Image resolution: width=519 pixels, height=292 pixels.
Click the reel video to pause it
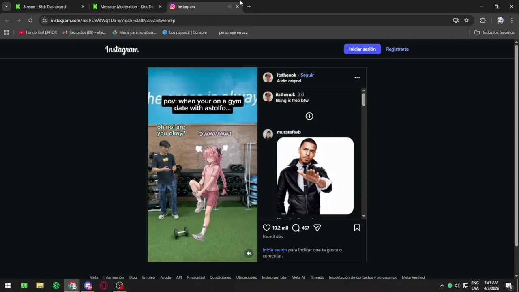[x=202, y=164]
